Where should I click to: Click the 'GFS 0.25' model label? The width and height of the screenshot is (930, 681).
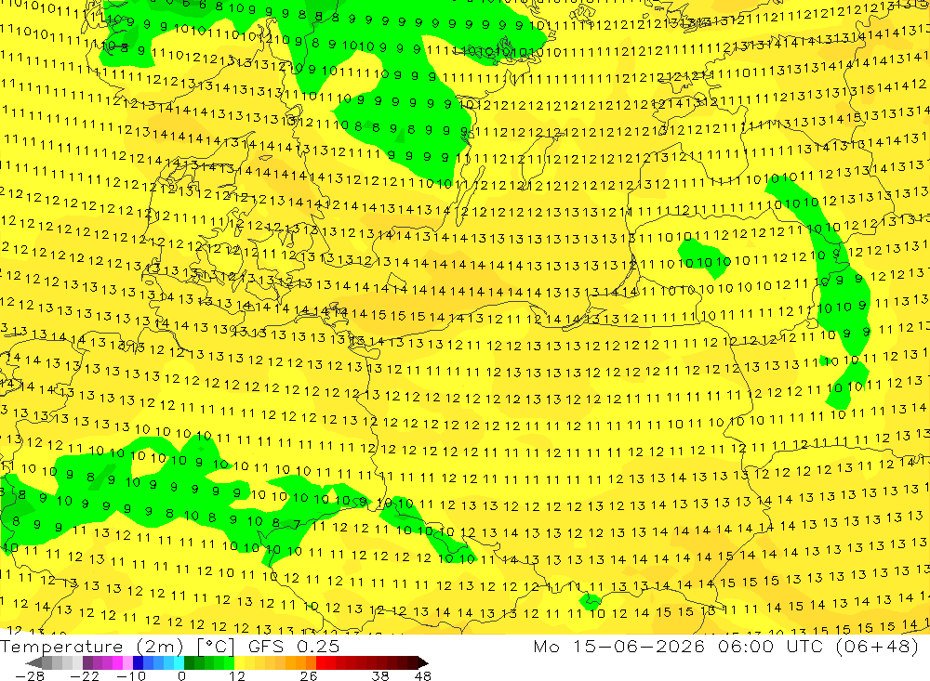(294, 646)
